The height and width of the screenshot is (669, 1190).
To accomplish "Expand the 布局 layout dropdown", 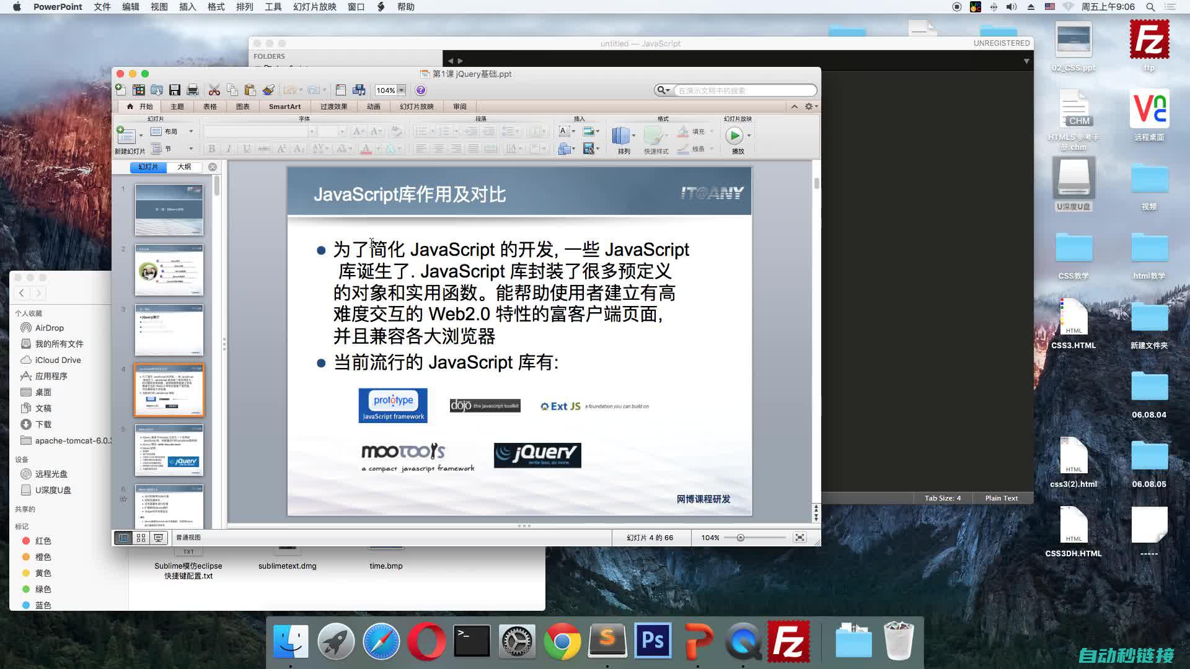I will point(191,131).
